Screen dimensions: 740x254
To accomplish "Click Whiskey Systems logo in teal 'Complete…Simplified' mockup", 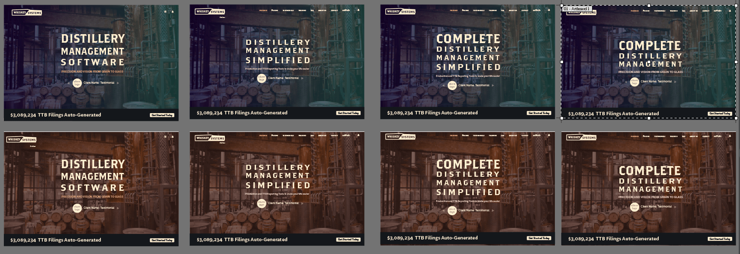I will [401, 12].
